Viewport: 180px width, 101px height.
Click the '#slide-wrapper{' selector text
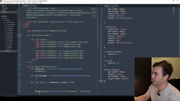coord(112,70)
